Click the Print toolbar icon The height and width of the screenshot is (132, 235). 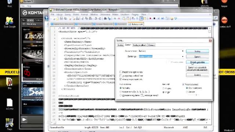77,19
